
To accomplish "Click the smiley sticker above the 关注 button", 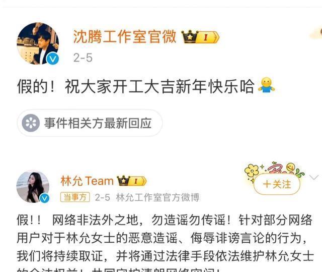I will [290, 167].
